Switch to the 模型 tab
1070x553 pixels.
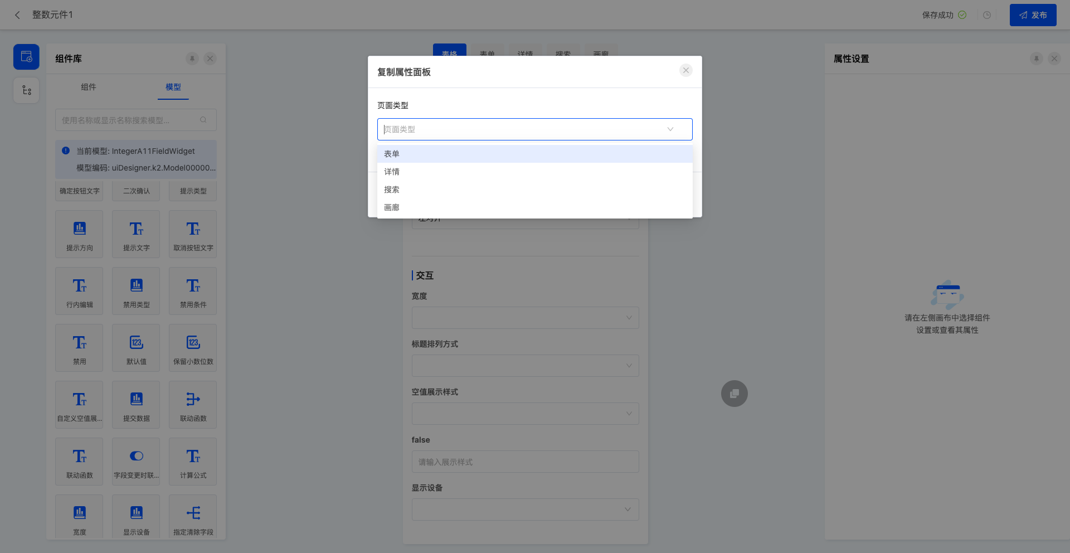pyautogui.click(x=173, y=87)
